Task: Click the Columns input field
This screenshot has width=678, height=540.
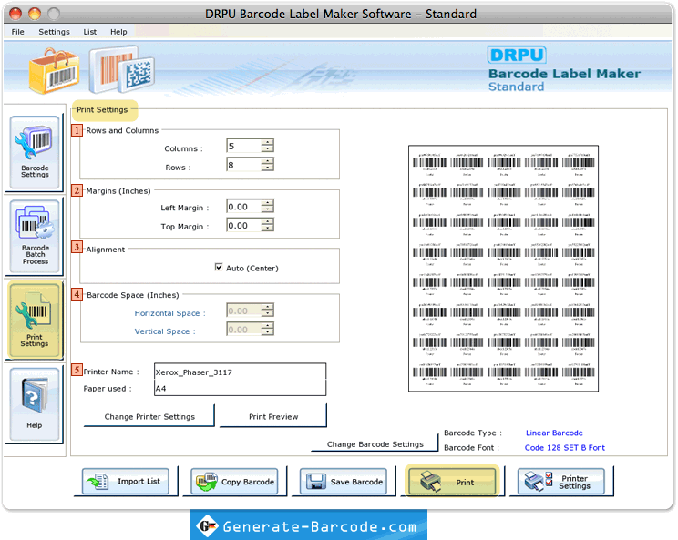Action: 244,146
